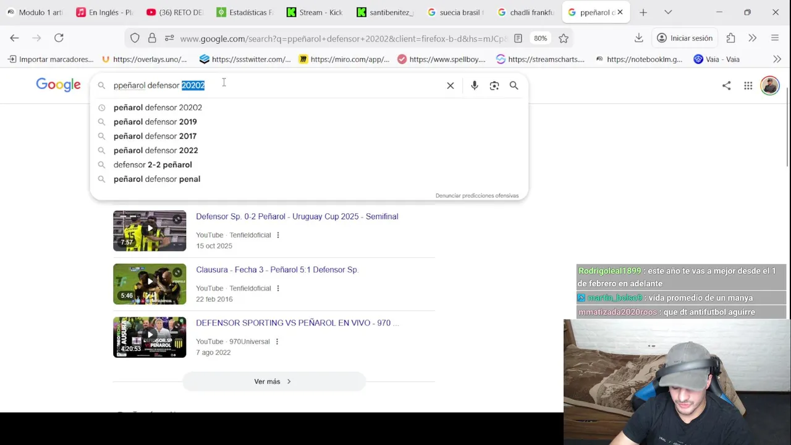791x445 pixels.
Task: Select suggestion peñarol defensor 2022
Action: coord(156,150)
